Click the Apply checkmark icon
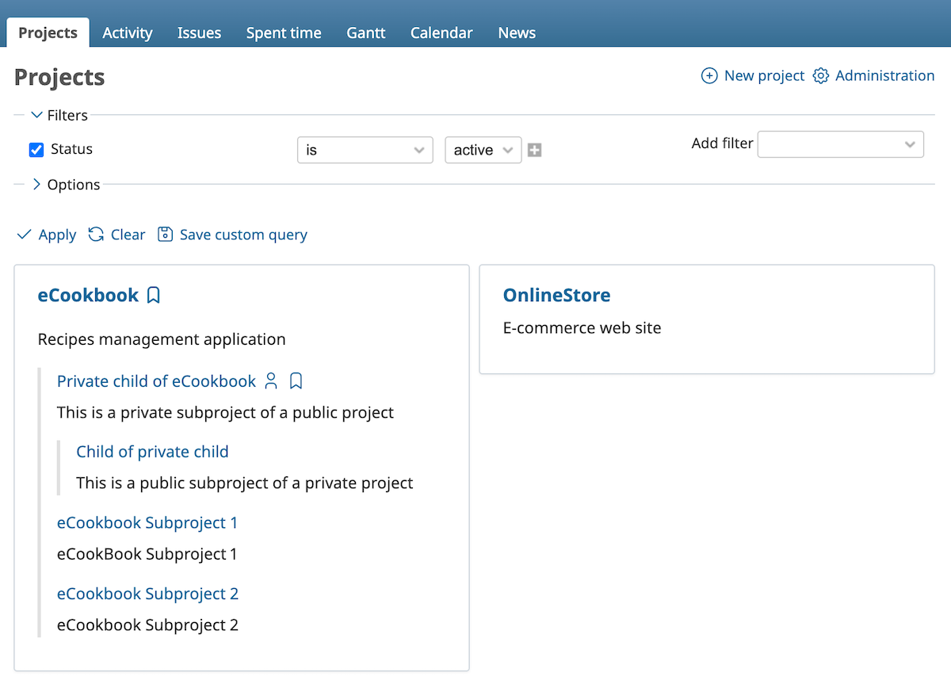Viewport: 951px width, 688px height. [24, 235]
